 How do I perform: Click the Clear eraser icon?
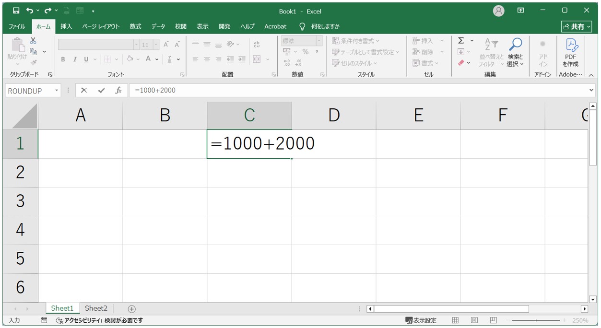(461, 62)
